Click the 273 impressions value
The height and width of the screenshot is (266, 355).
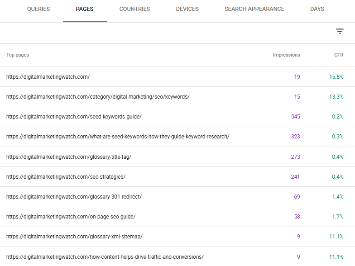(295, 157)
